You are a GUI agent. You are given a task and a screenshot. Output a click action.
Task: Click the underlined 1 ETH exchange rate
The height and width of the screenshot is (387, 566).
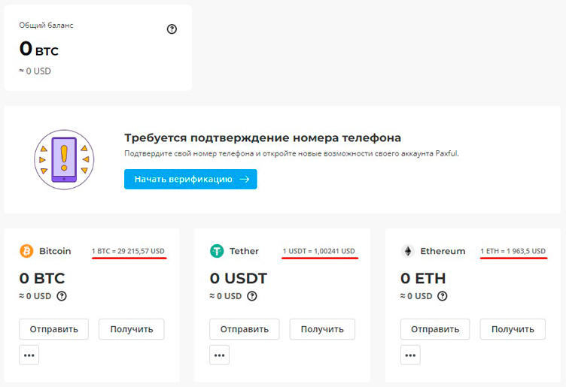tap(513, 251)
